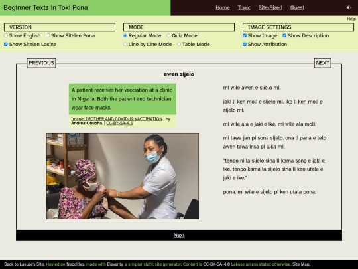Click the MODE section heading
The image size is (358, 269).
click(179, 27)
